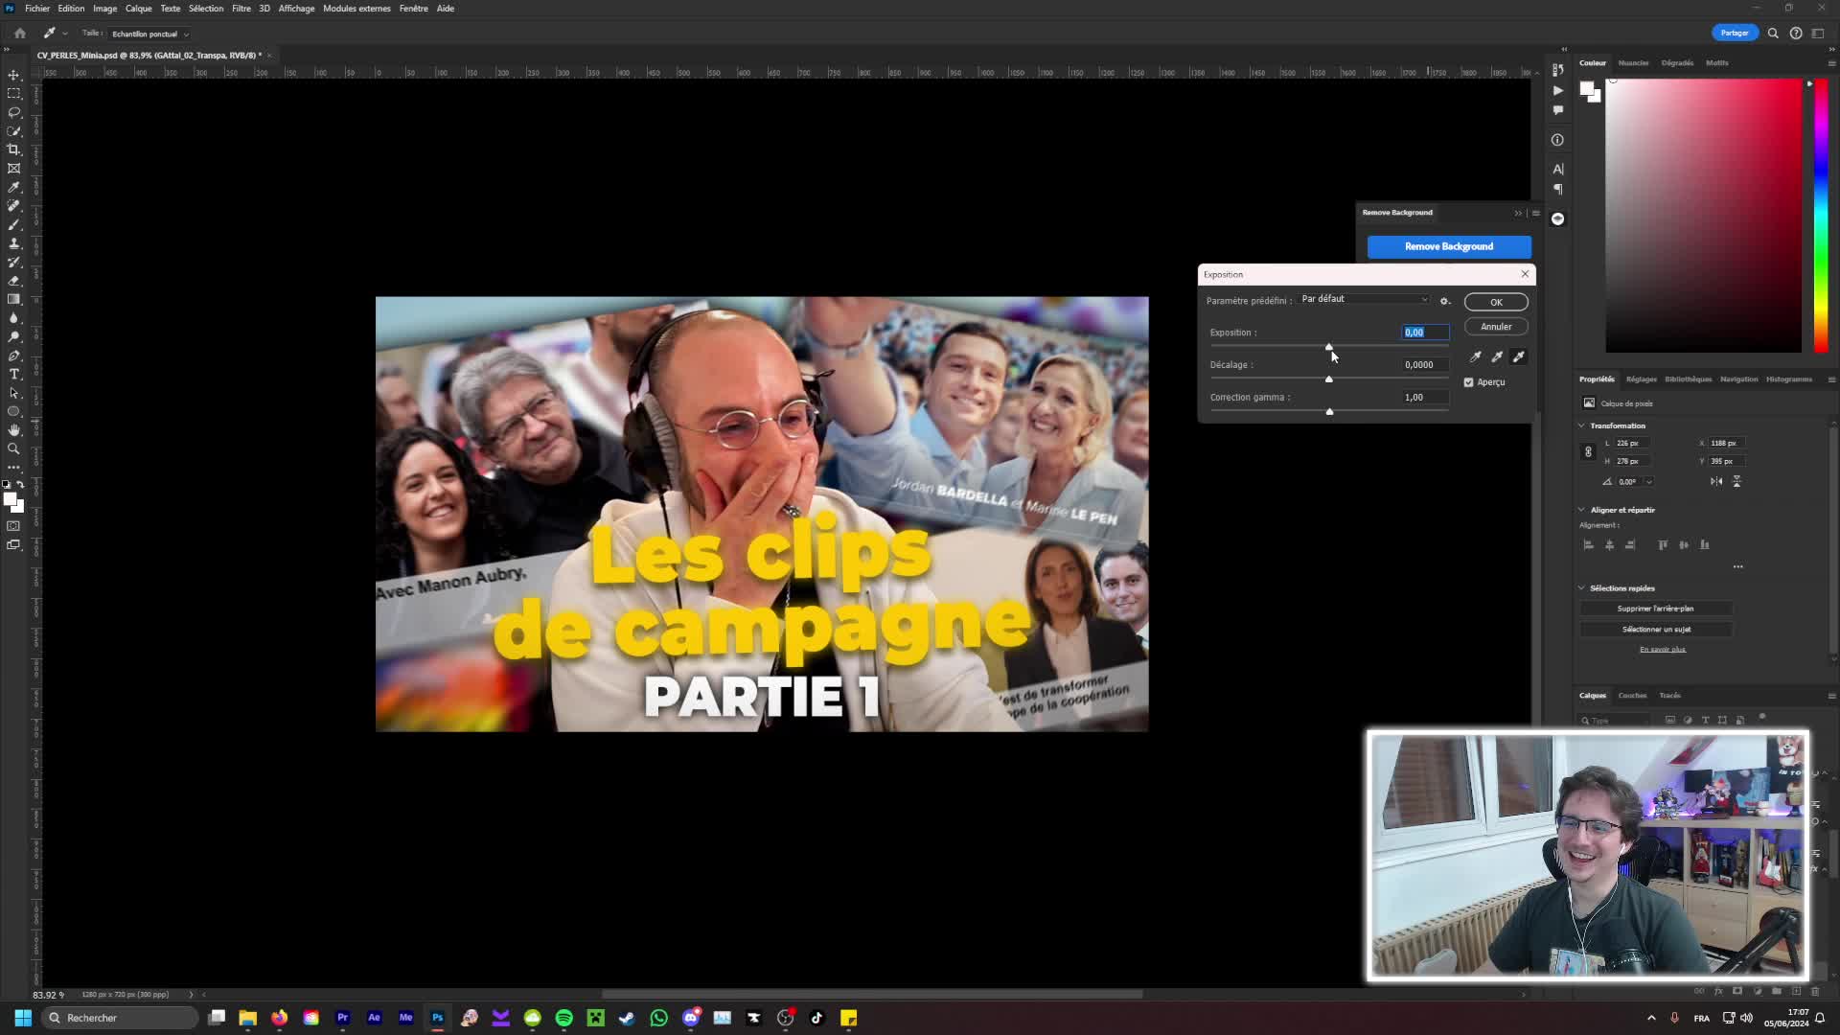Screen dimensions: 1840x1035
Task: Confirm Exposition with OK button
Action: pyautogui.click(x=1496, y=302)
